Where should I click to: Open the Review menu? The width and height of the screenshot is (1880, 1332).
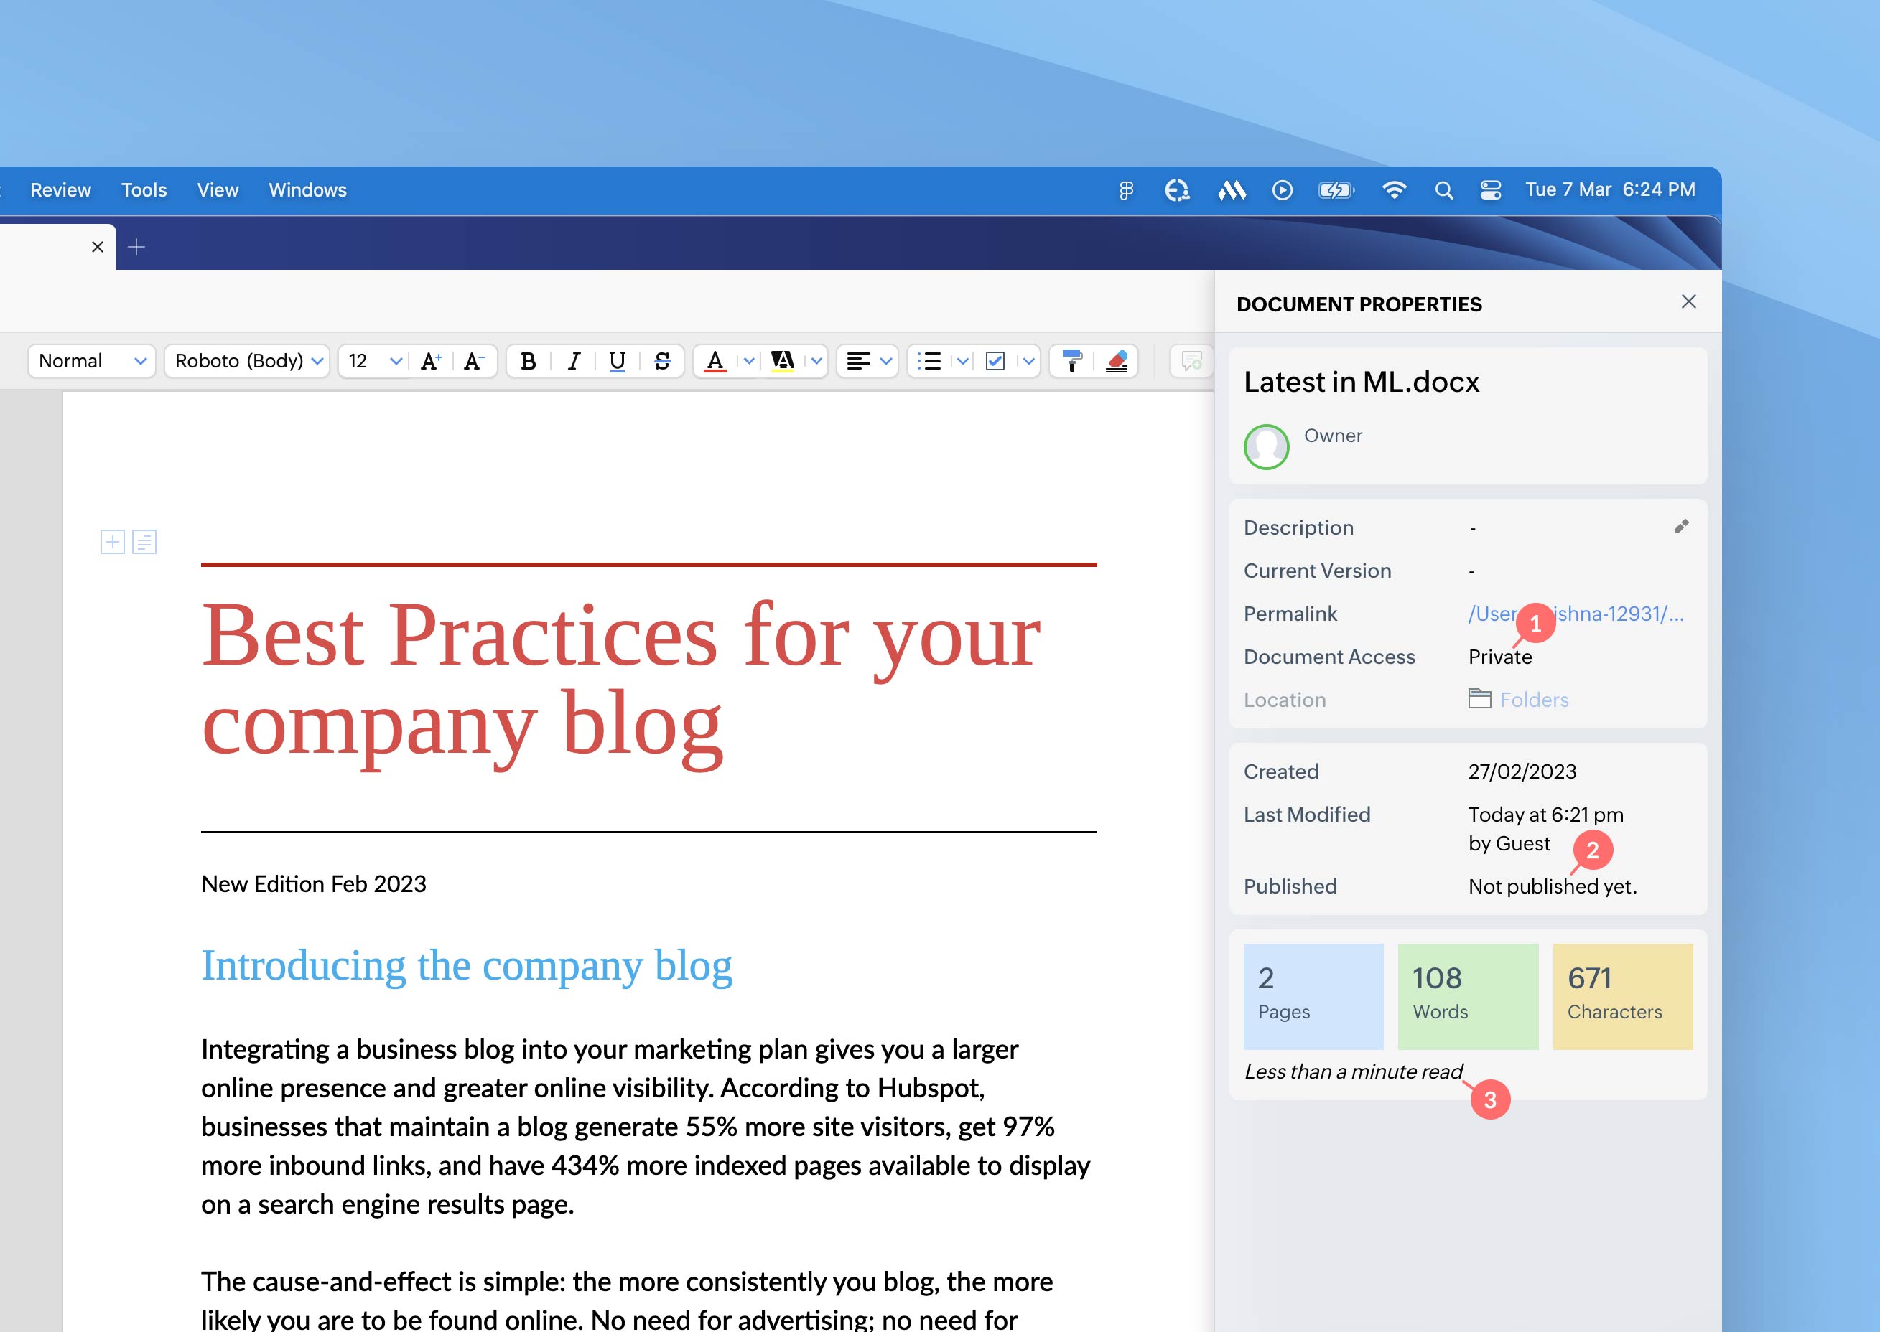click(x=60, y=190)
